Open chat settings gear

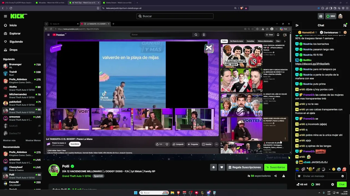[332, 184]
